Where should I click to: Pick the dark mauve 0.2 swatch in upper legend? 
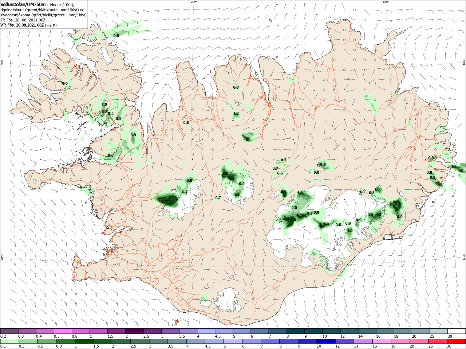(x=9, y=331)
